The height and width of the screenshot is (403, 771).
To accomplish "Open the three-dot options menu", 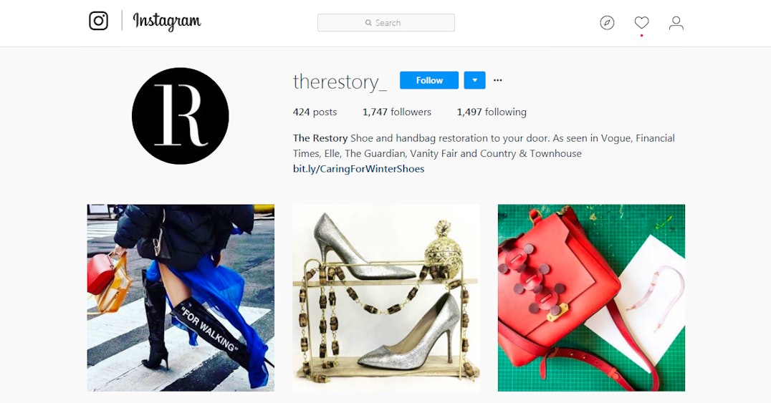I will [497, 80].
